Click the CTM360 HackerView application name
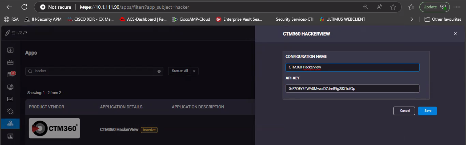The image size is (466, 145). pos(119,130)
